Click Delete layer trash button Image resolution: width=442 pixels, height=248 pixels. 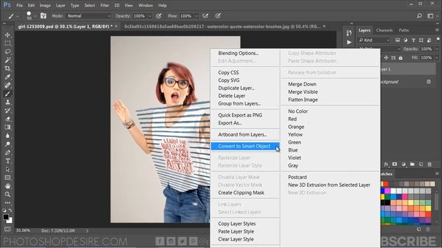click(430, 164)
